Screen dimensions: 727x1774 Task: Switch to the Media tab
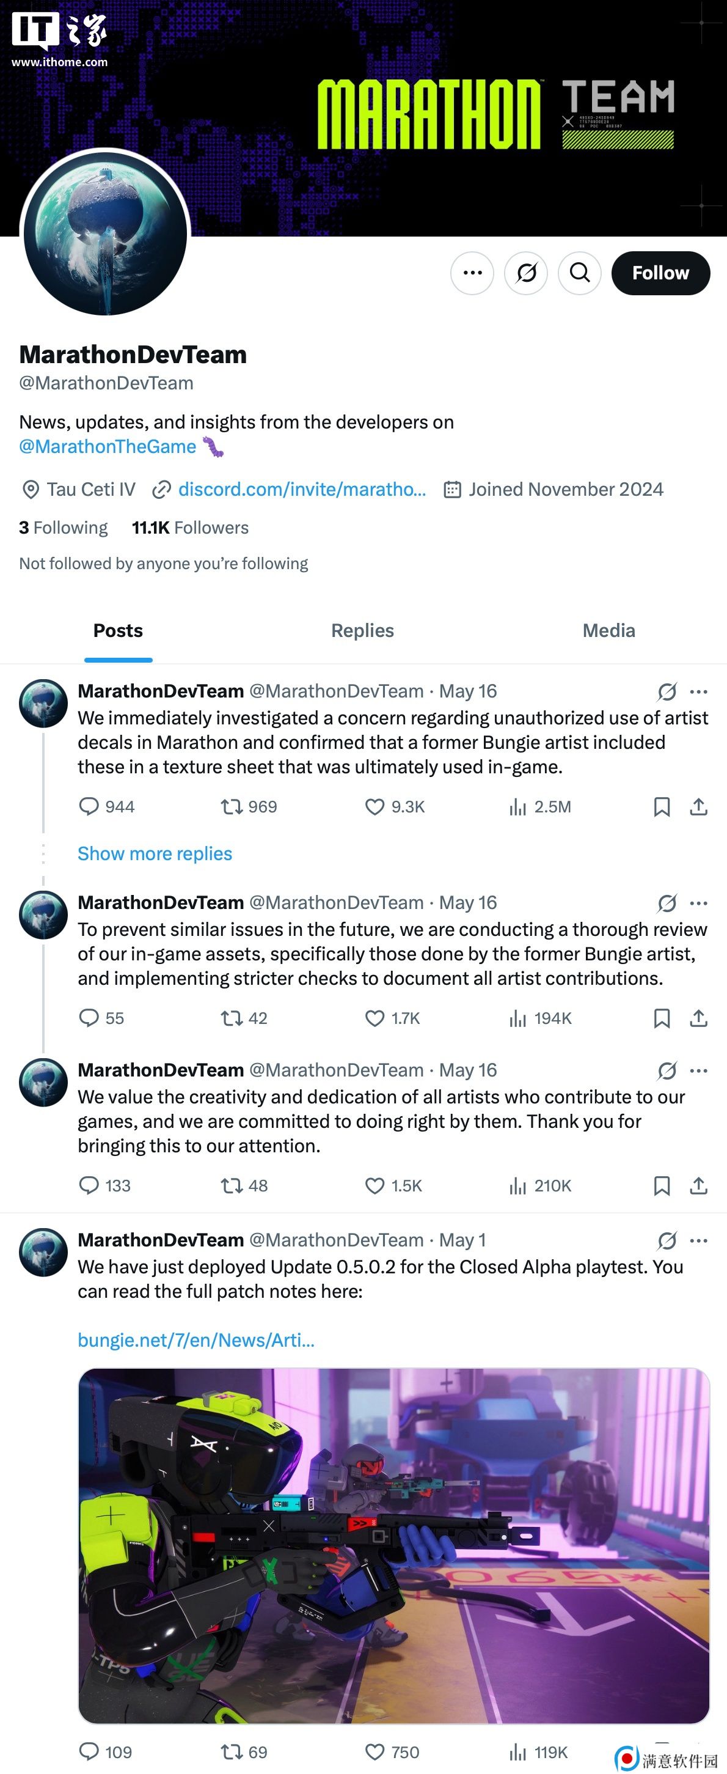click(x=608, y=631)
